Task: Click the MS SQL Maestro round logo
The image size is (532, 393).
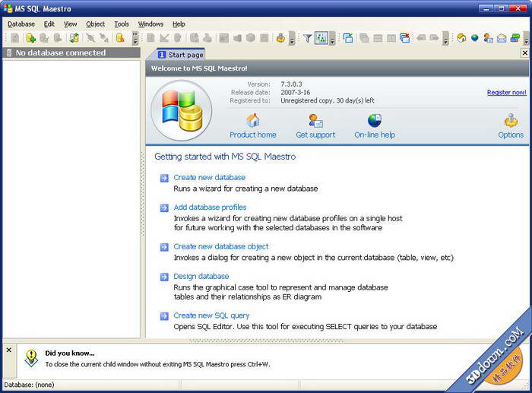Action: pyautogui.click(x=182, y=111)
